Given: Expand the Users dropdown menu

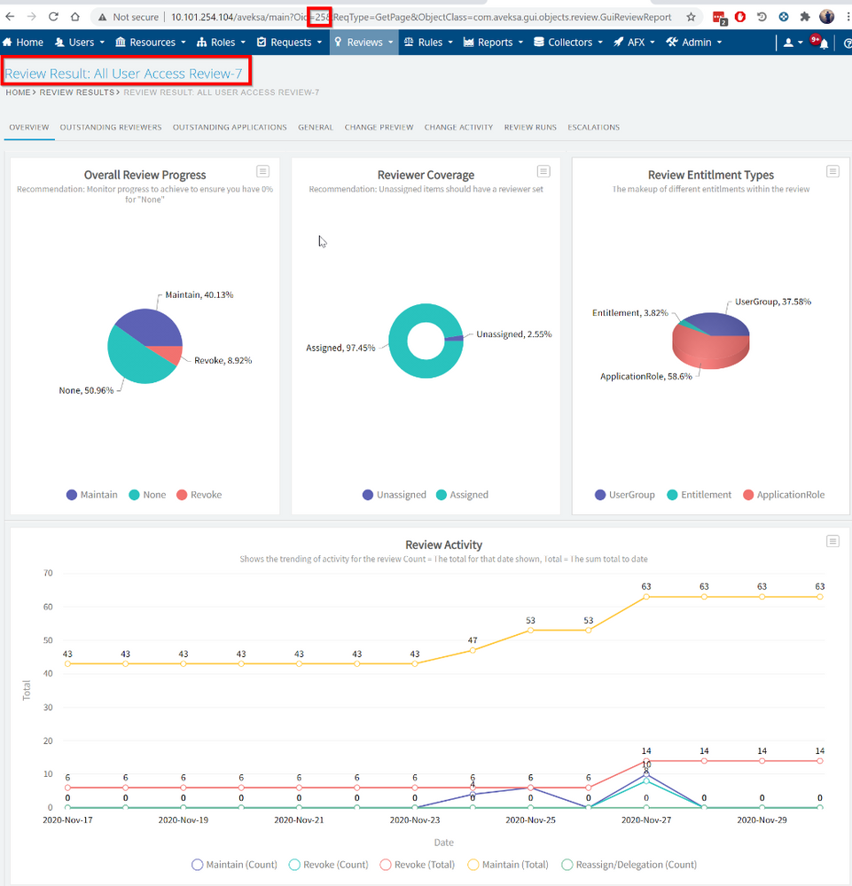Looking at the screenshot, I should point(80,42).
